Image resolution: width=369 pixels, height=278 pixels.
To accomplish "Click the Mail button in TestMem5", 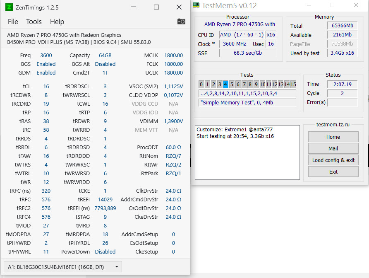I will [333, 148].
